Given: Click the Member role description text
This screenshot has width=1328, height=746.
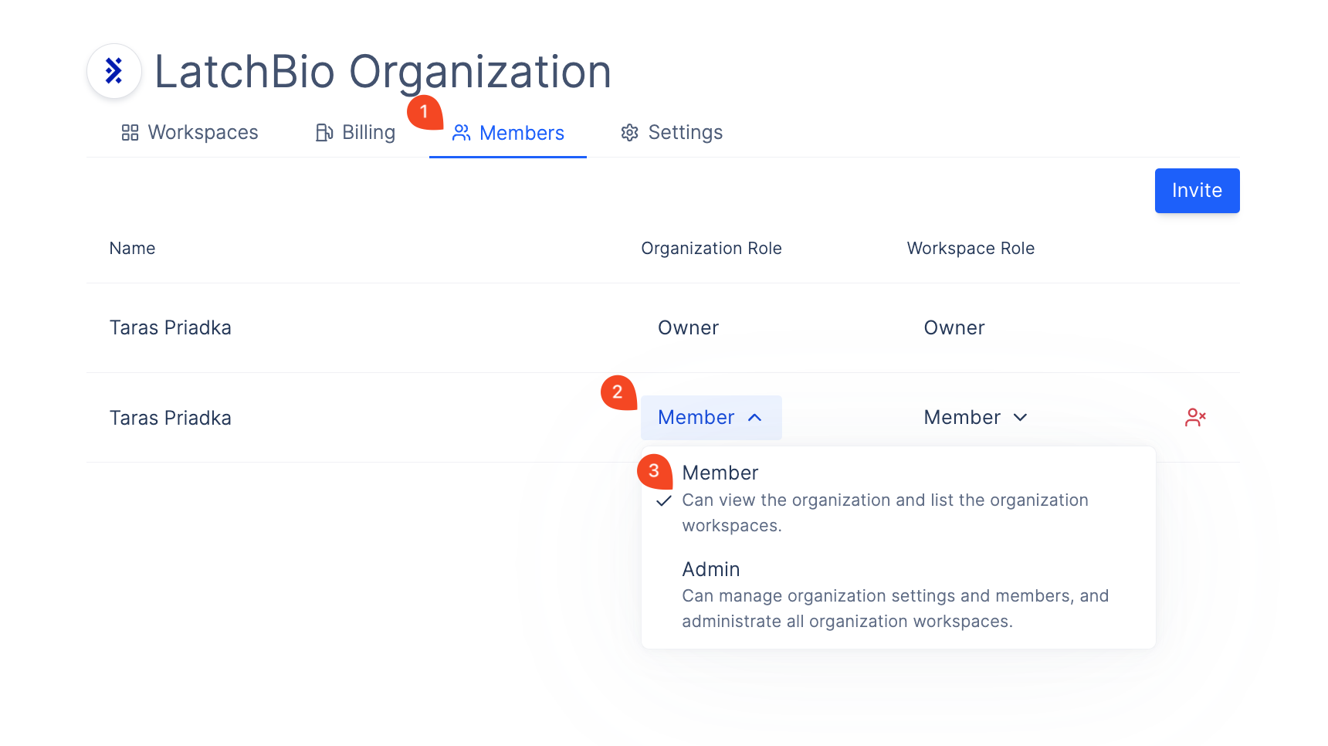Looking at the screenshot, I should pyautogui.click(x=885, y=513).
